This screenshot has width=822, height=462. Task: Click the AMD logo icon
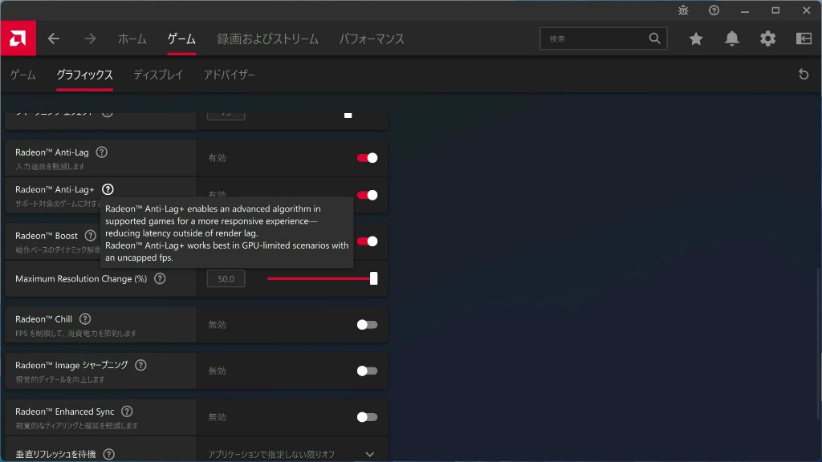pos(18,38)
